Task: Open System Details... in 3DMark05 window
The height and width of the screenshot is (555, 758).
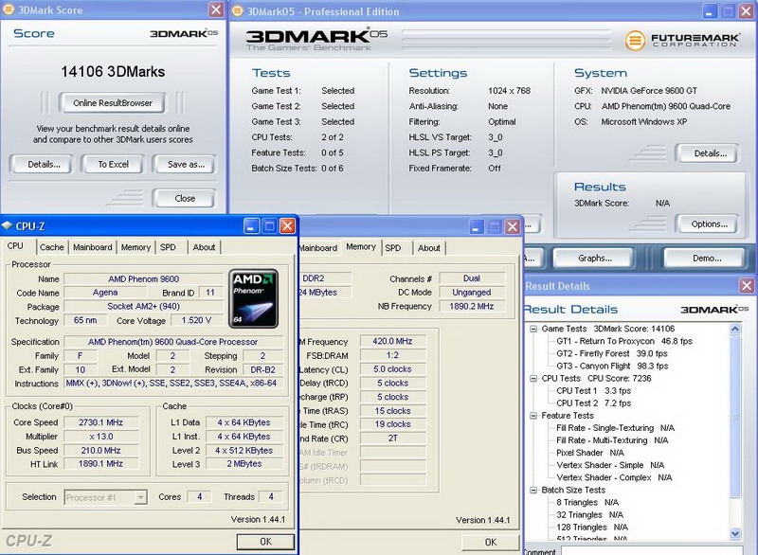Action: 710,153
